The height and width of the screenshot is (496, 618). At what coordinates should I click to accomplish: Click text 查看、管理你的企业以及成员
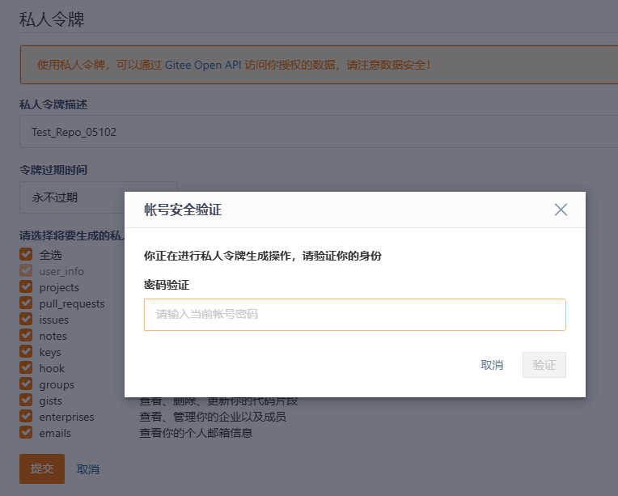click(x=213, y=417)
